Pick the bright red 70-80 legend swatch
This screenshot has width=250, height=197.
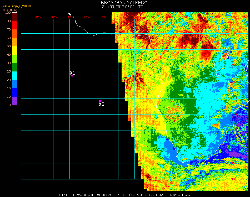(x=15, y=25)
